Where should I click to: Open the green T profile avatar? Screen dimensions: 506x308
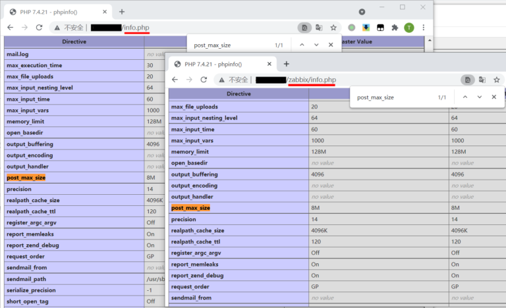[x=409, y=28]
